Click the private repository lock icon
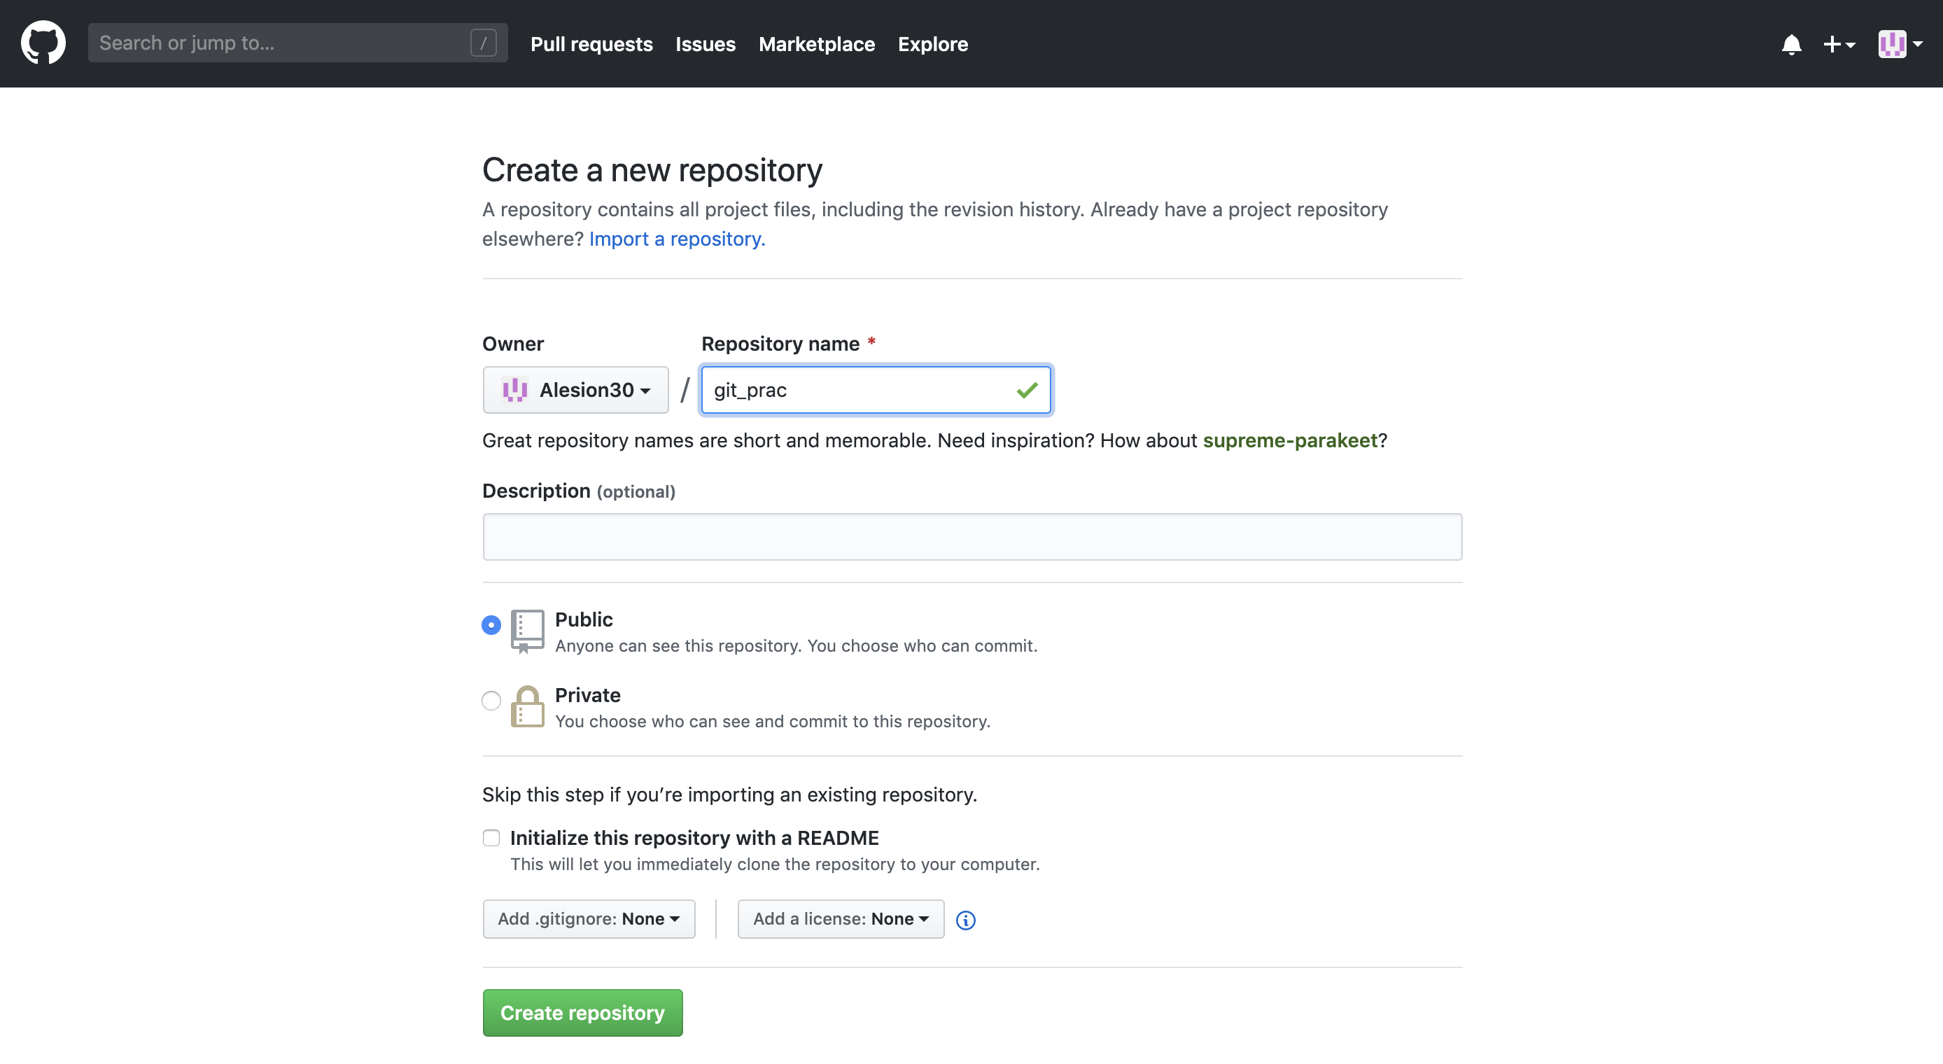 [527, 706]
